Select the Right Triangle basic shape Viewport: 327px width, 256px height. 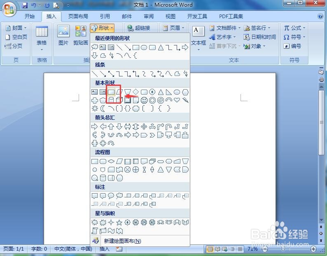click(x=168, y=92)
